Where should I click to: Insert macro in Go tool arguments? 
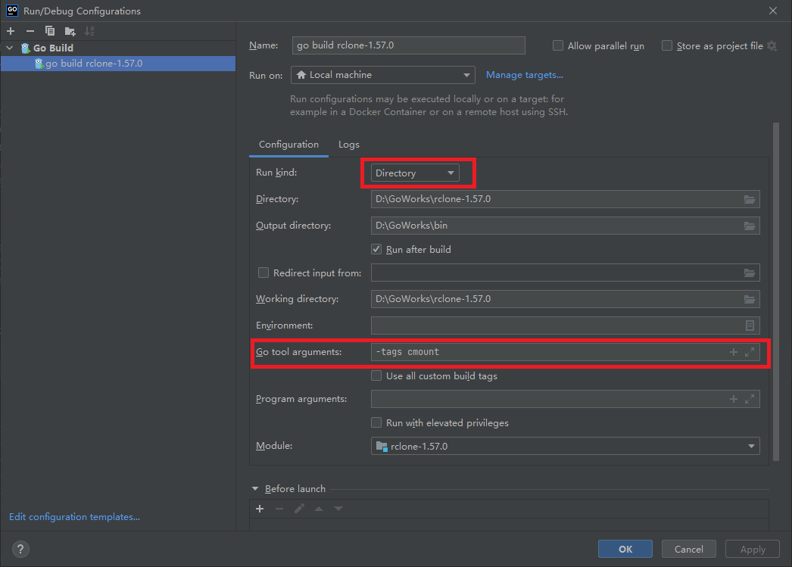tap(734, 352)
